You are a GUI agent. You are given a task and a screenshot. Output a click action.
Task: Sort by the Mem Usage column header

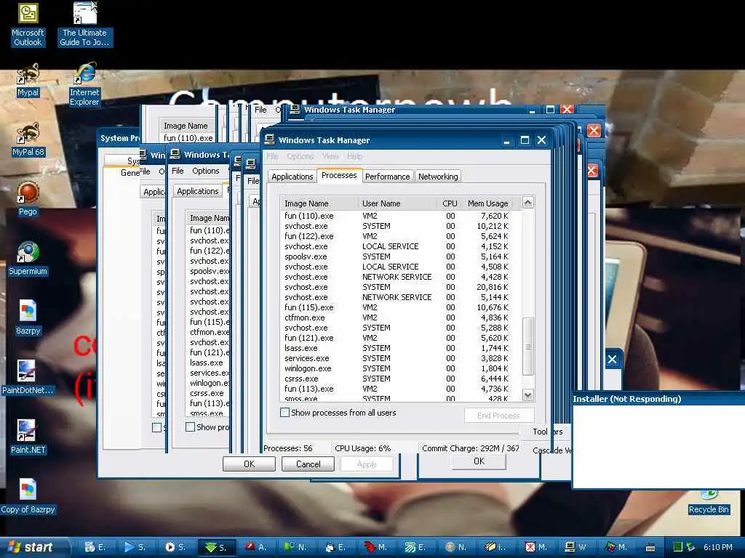pyautogui.click(x=487, y=203)
